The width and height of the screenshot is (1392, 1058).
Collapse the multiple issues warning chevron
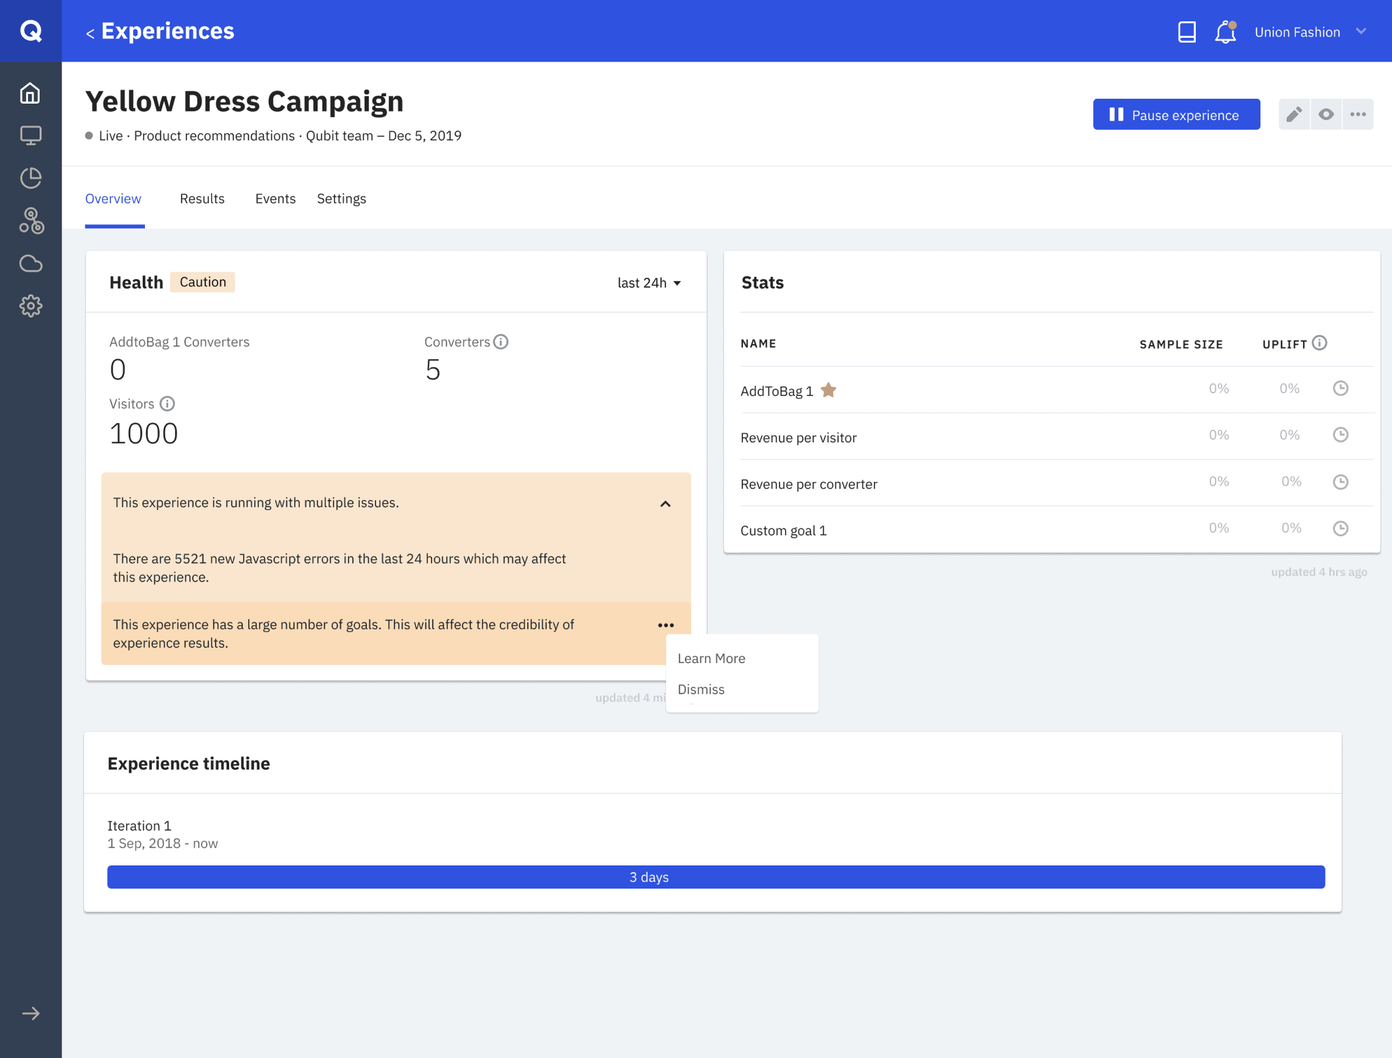coord(665,504)
